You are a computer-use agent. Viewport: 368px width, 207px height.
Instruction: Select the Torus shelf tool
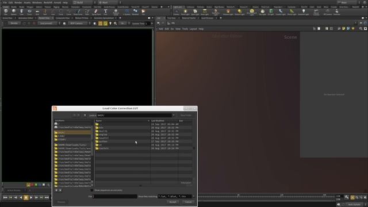coord(29,12)
